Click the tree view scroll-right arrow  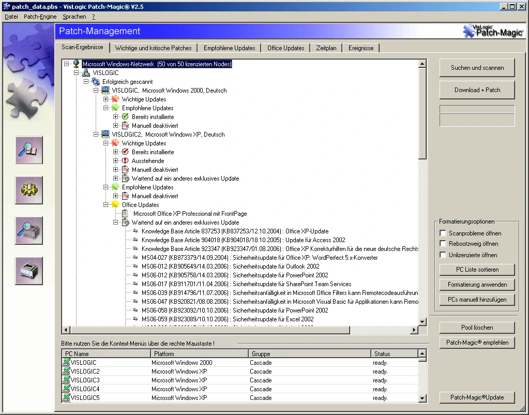click(x=414, y=330)
